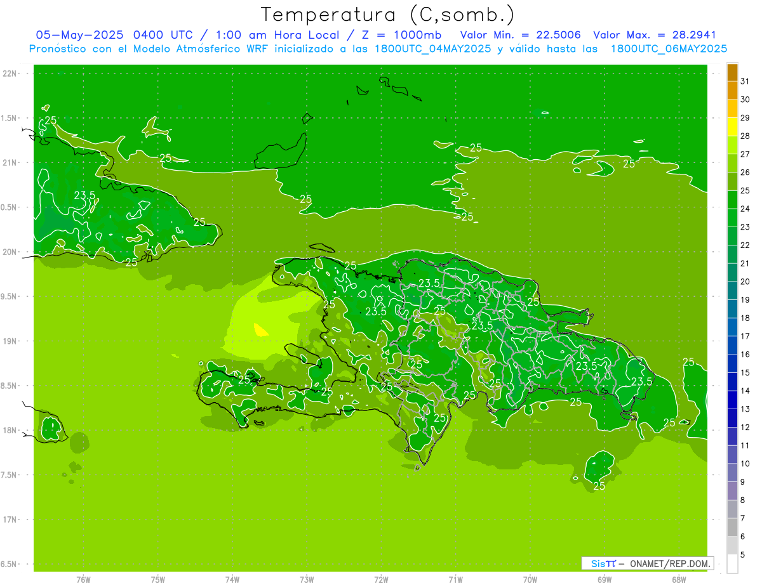This screenshot has height=588, width=762.
Task: Click the '70W' longitude label
Action: click(x=530, y=580)
